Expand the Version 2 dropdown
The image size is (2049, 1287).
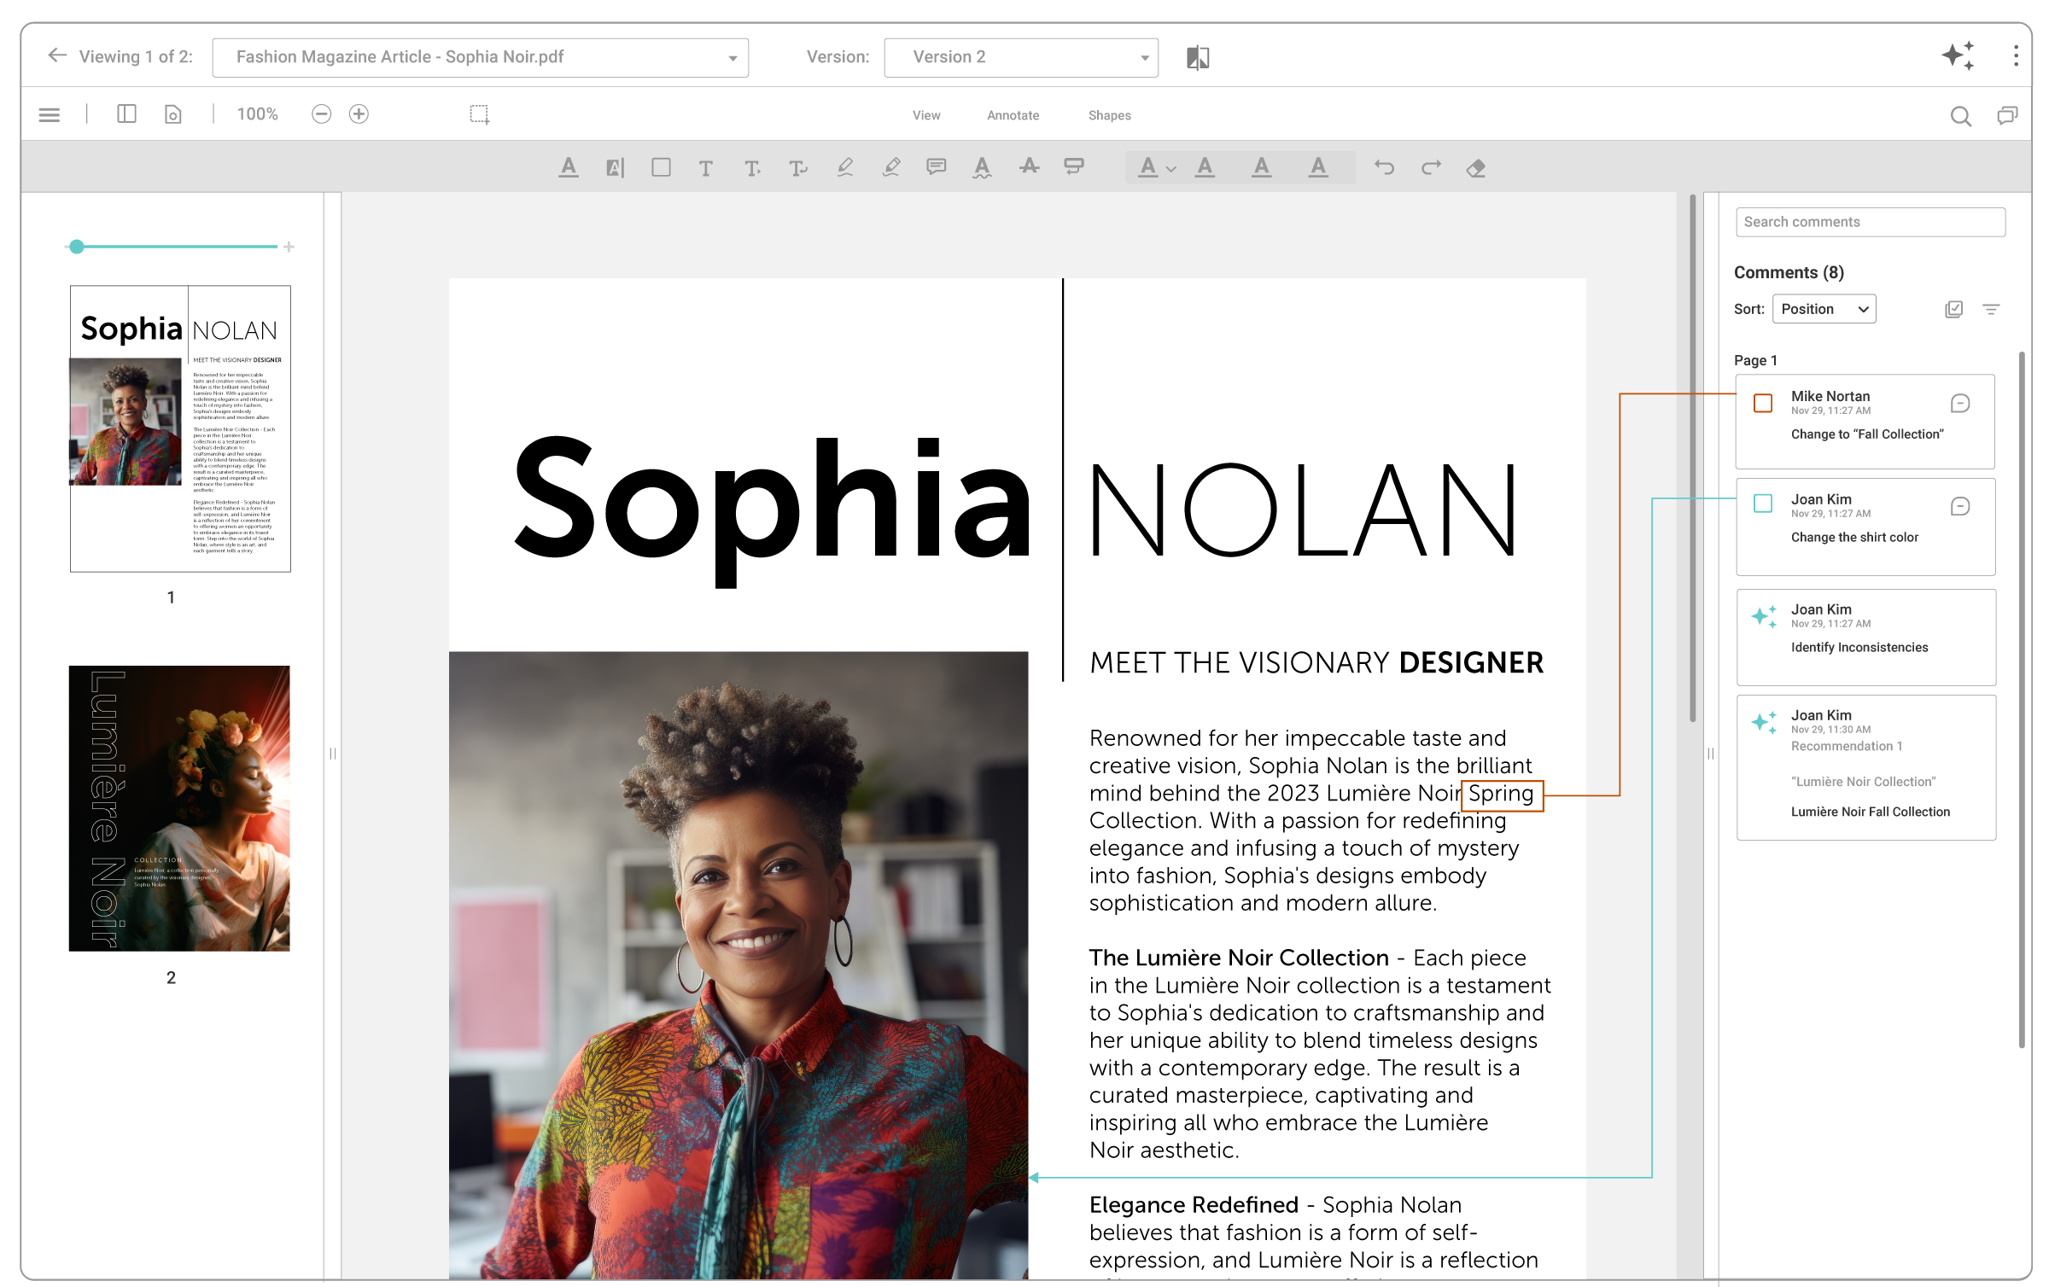pyautogui.click(x=1021, y=57)
